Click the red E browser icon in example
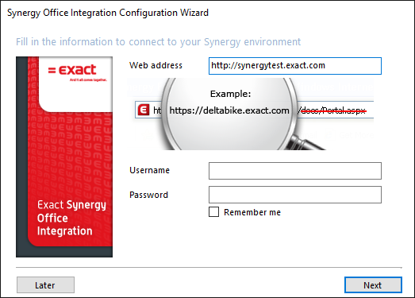Screen dimensions: 415x298 [144, 110]
